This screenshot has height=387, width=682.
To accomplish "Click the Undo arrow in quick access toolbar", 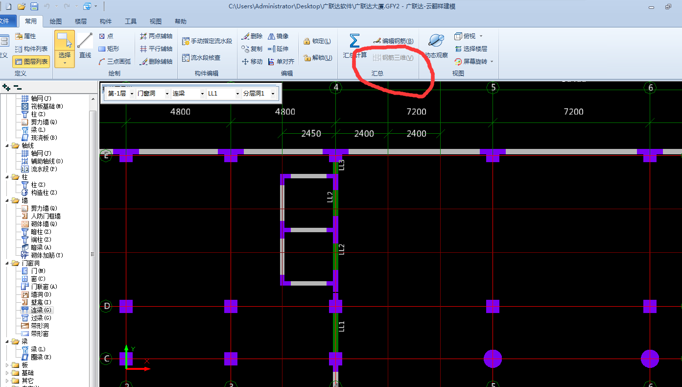I will click(x=47, y=6).
